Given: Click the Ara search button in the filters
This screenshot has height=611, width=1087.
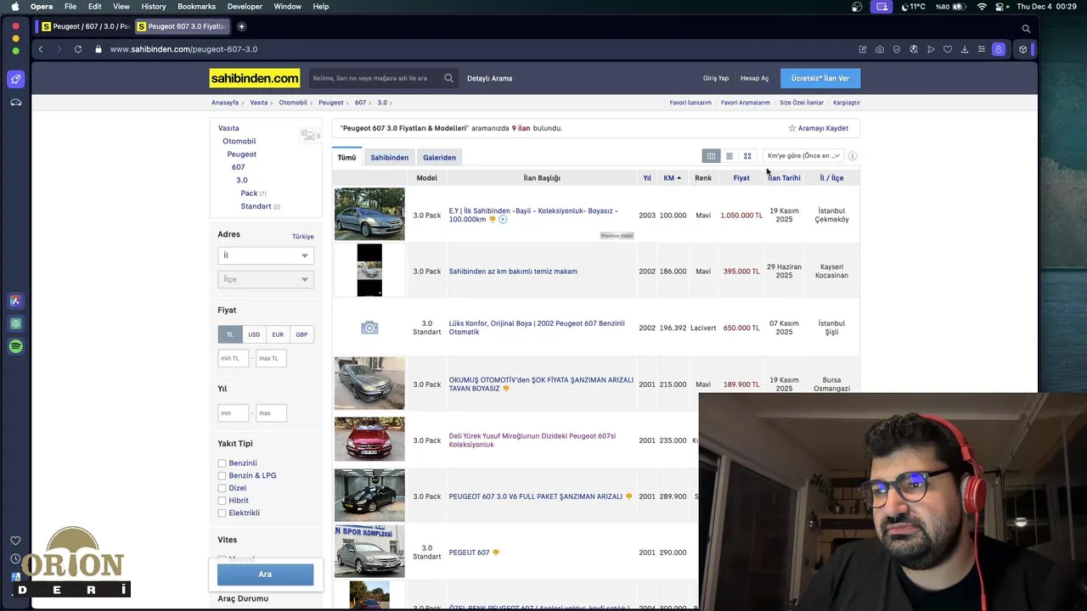Looking at the screenshot, I should 265,575.
